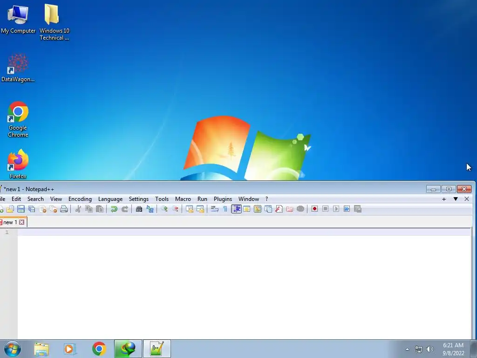The image size is (477, 358).
Task: Open the Macro menu
Action: tap(183, 199)
